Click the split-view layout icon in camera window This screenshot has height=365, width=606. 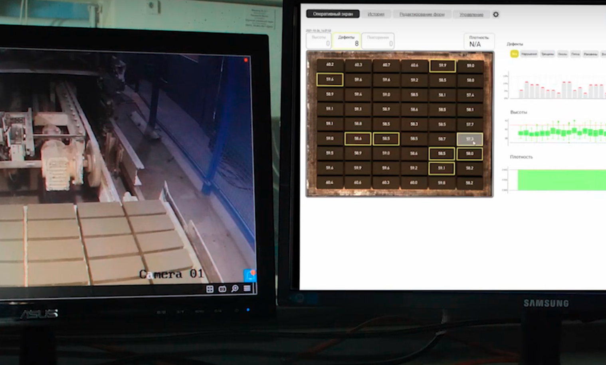pos(210,289)
